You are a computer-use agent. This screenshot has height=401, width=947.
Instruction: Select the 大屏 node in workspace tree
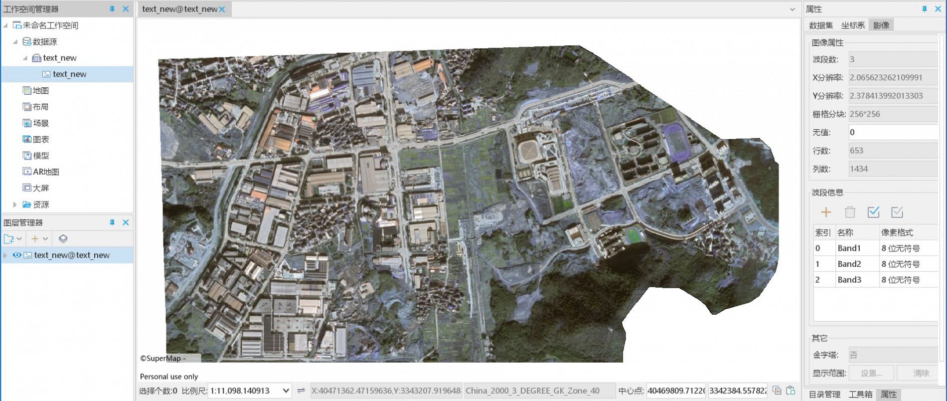35,188
